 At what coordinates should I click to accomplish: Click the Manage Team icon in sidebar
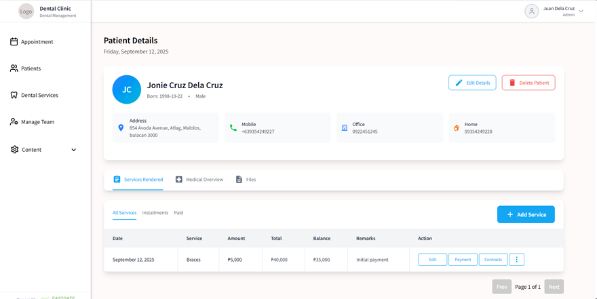[x=14, y=122]
